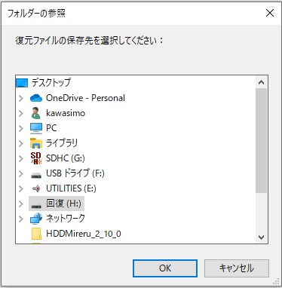The image size is (282, 288).
Task: Click the ネットワーク network icon
Action: pyautogui.click(x=36, y=219)
